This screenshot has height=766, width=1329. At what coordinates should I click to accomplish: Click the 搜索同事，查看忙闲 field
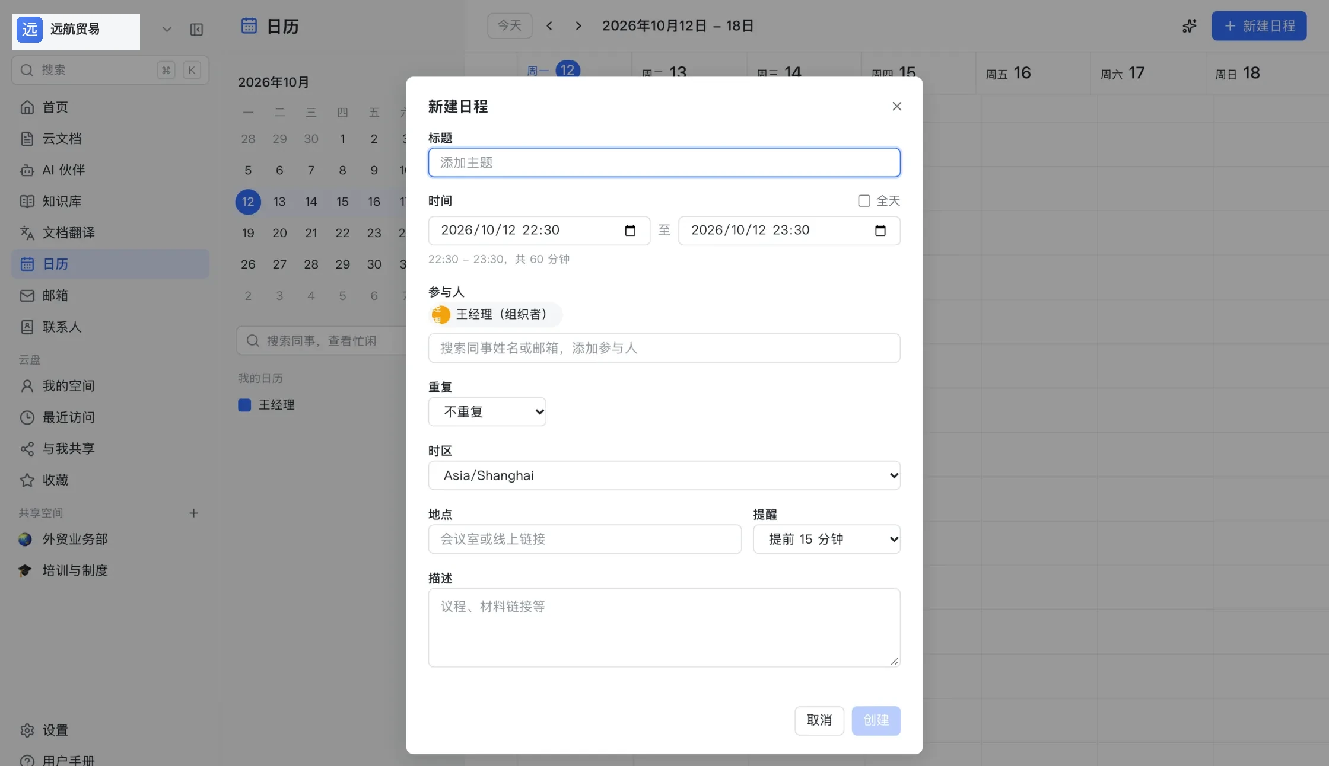322,341
